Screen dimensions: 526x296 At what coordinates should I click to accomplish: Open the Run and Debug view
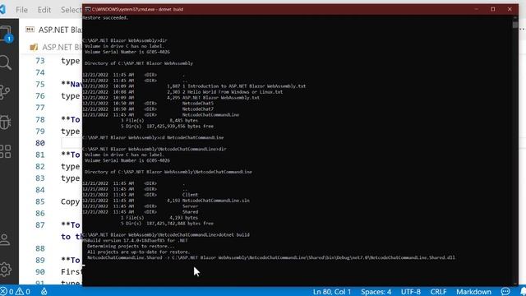coord(5,122)
